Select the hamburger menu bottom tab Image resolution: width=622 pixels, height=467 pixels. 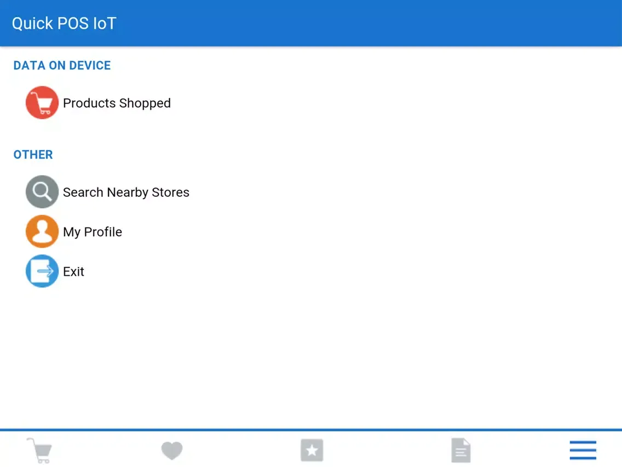coord(583,451)
